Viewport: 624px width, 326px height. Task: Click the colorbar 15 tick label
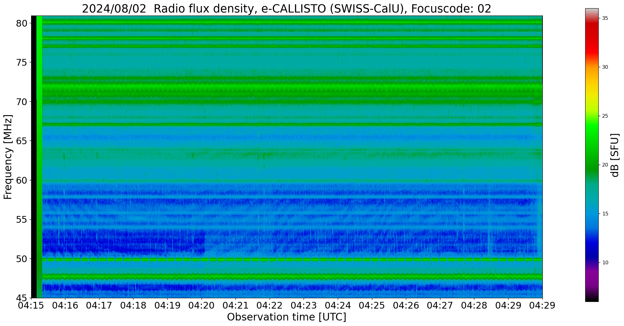pyautogui.click(x=605, y=214)
